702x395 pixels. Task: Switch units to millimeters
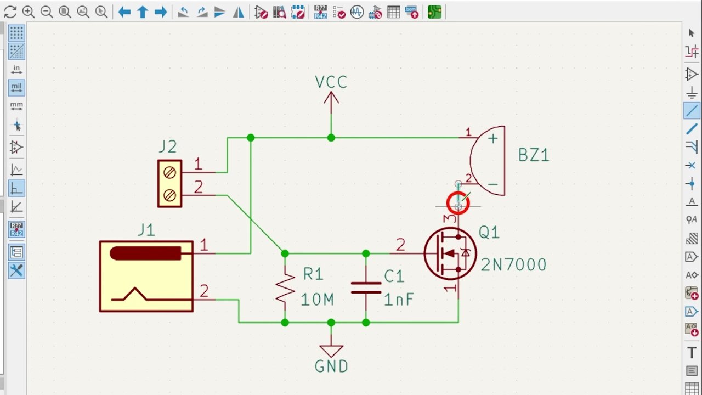click(16, 106)
